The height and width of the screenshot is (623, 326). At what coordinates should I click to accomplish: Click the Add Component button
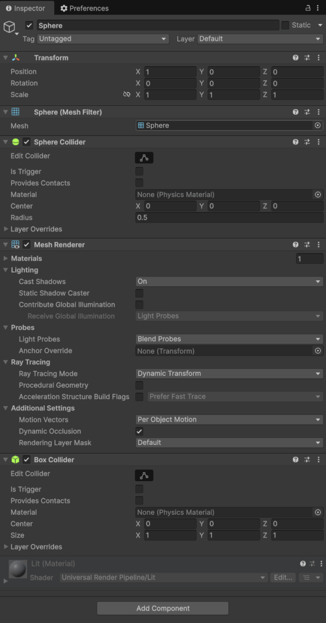[162, 608]
